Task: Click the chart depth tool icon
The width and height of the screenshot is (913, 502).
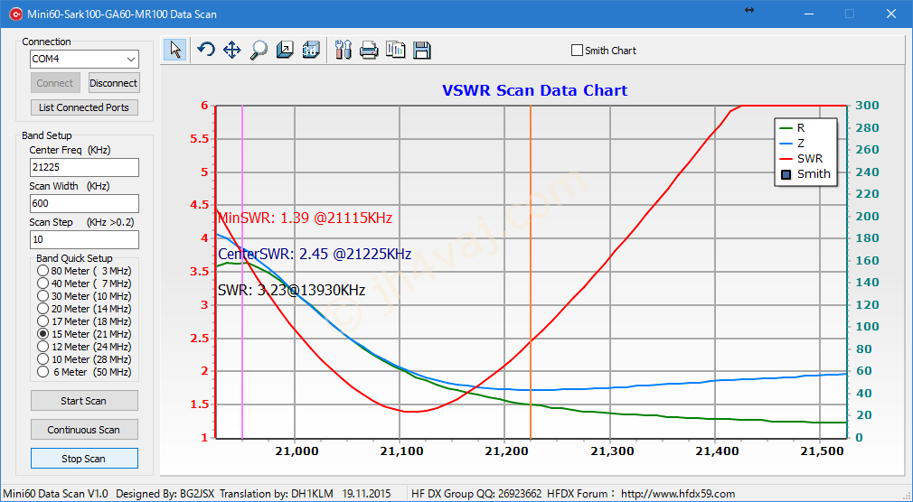Action: 285,50
